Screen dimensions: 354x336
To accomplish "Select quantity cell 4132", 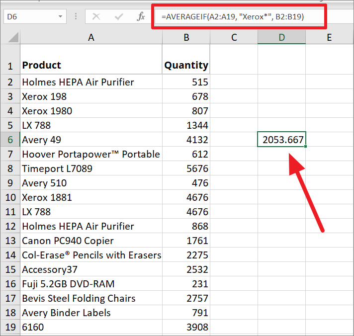I will click(186, 140).
